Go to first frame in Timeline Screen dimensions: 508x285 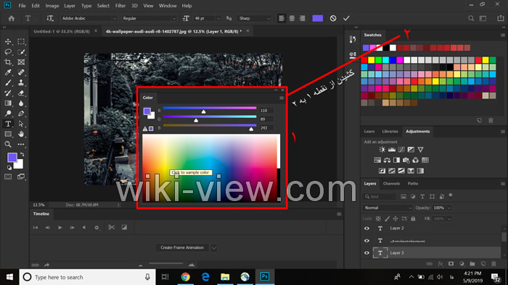[x=36, y=228]
